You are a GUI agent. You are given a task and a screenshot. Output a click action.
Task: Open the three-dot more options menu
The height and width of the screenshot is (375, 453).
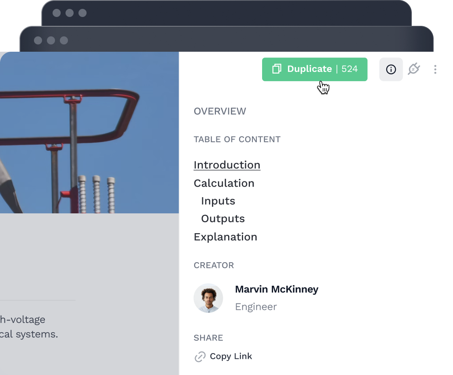click(x=435, y=70)
